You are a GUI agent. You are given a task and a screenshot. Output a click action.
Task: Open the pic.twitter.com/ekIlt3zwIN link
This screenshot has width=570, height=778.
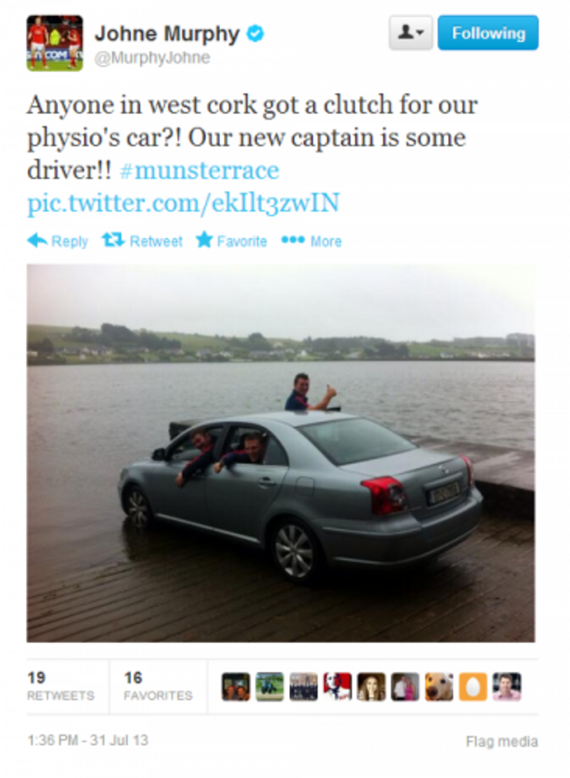click(183, 203)
